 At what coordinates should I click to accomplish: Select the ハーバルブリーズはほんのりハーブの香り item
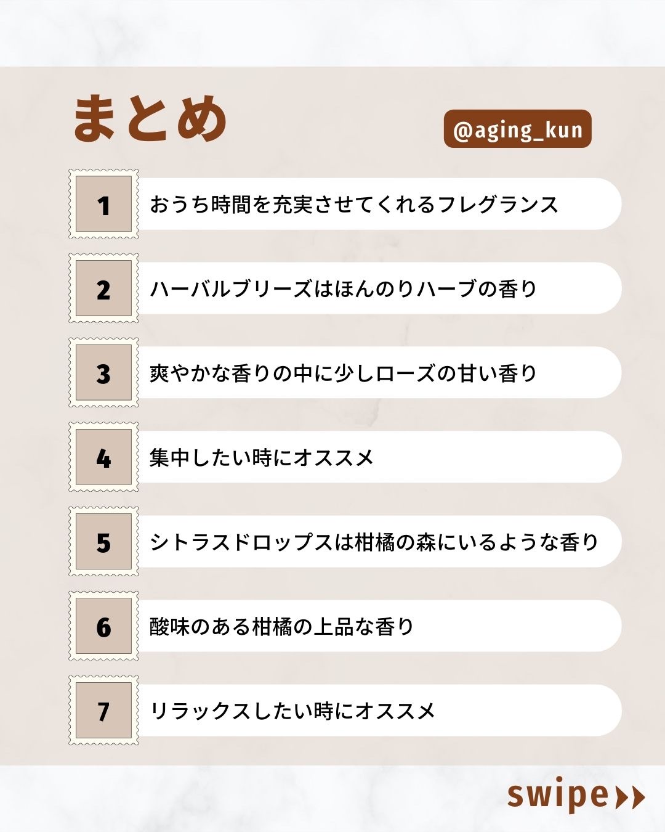coord(344,289)
